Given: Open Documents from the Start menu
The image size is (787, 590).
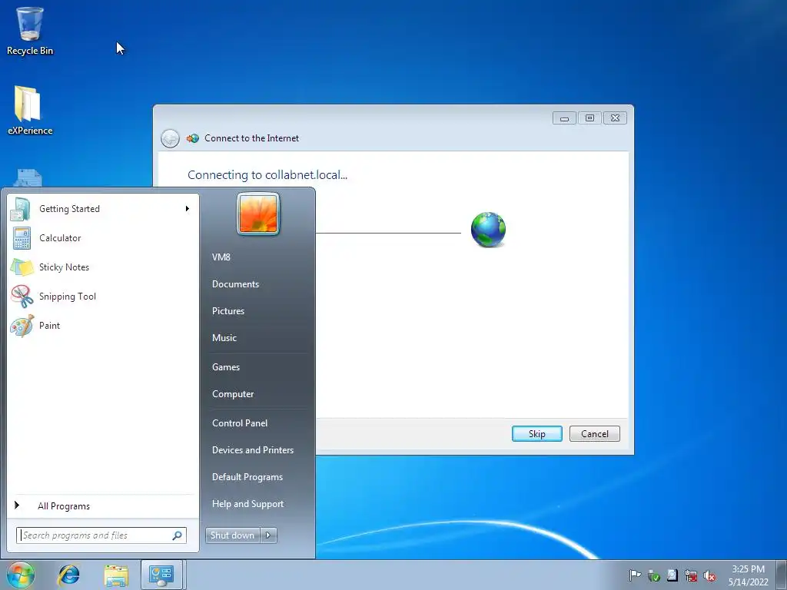Looking at the screenshot, I should click(x=235, y=284).
